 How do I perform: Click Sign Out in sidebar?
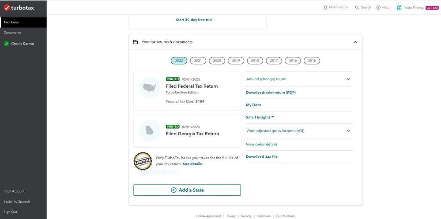11,212
